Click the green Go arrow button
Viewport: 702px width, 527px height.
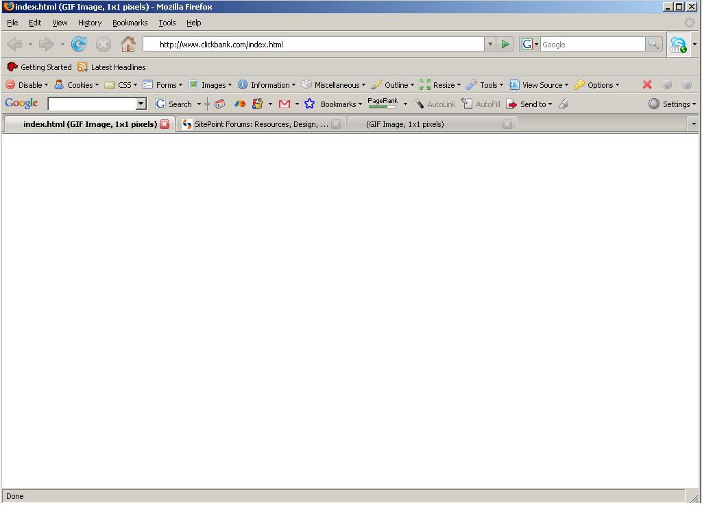pyautogui.click(x=505, y=44)
